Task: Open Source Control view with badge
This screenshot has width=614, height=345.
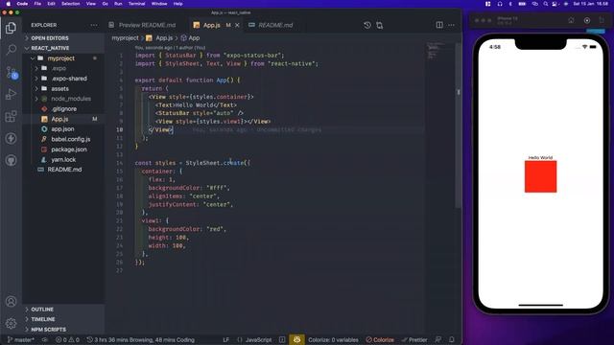Action: click(11, 72)
